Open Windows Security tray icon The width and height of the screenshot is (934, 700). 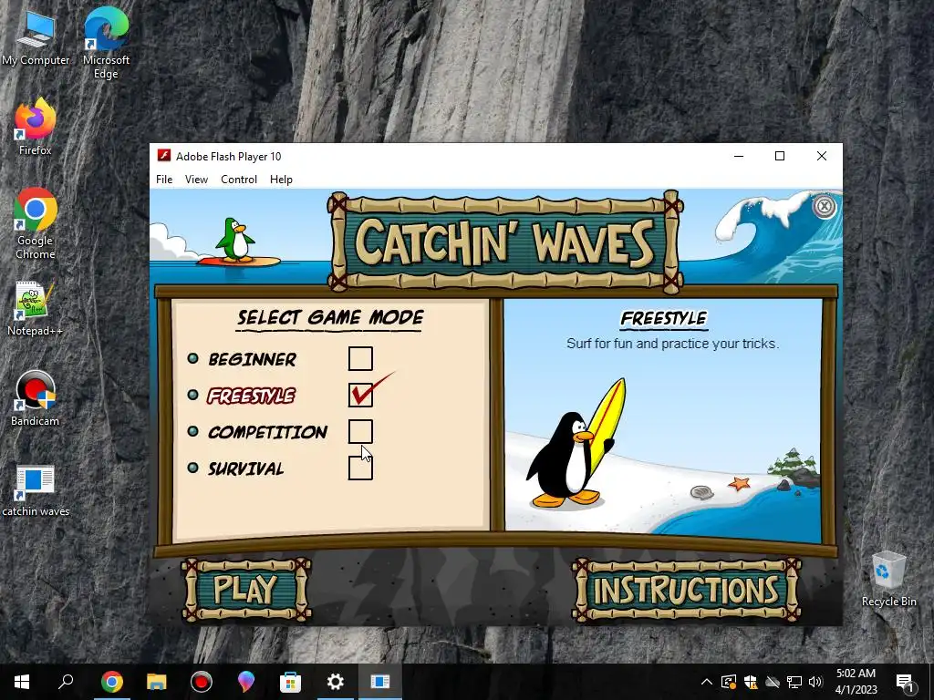click(750, 682)
